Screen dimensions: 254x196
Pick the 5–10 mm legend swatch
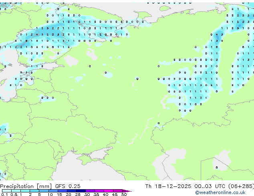point(44,191)
